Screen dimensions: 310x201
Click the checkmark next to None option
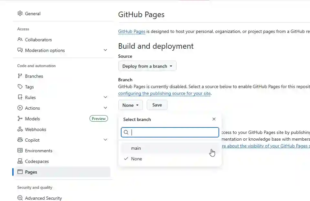[126, 159]
